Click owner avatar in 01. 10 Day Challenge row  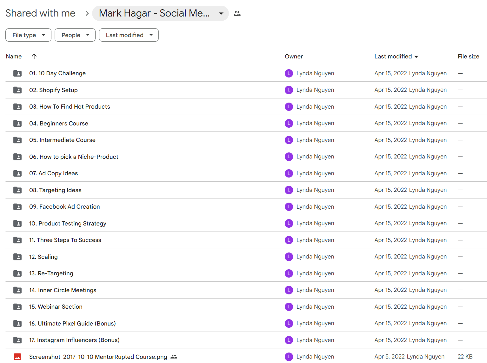(289, 73)
